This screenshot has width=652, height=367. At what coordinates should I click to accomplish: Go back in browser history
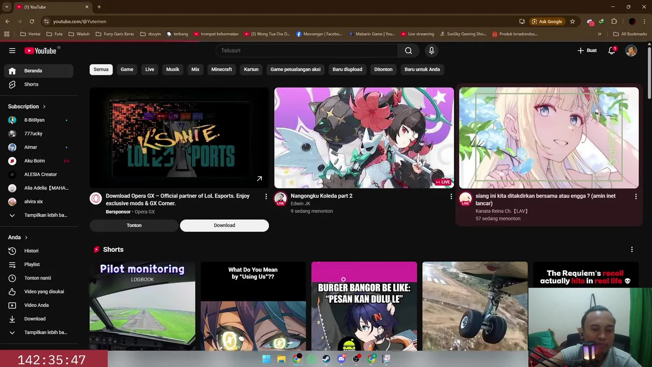point(7,21)
